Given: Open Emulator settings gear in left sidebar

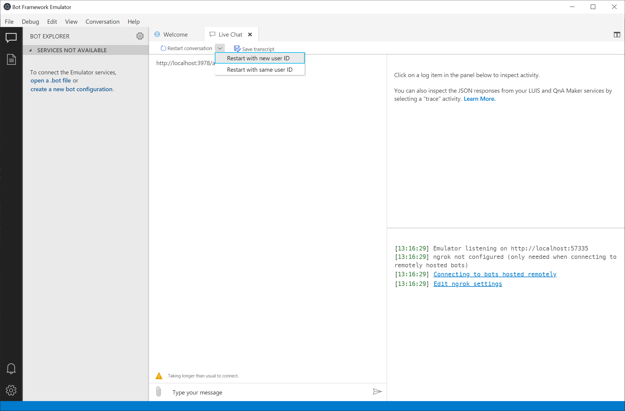Looking at the screenshot, I should coord(11,390).
